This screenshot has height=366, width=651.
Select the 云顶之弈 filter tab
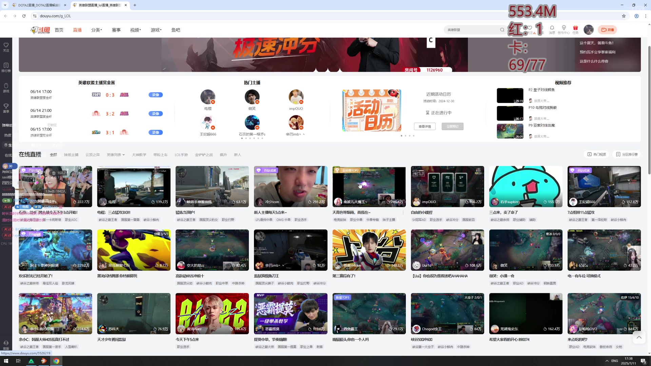(93, 155)
